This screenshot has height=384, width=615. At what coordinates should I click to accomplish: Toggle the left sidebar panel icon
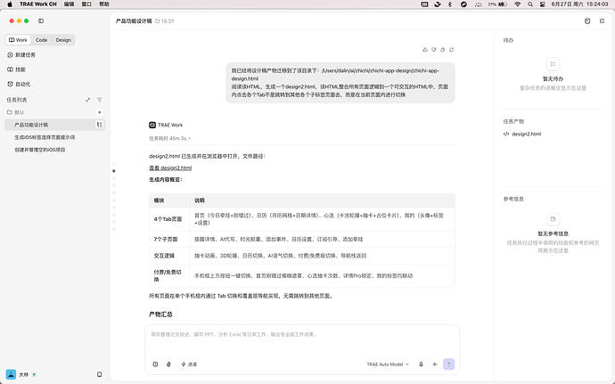pyautogui.click(x=41, y=20)
